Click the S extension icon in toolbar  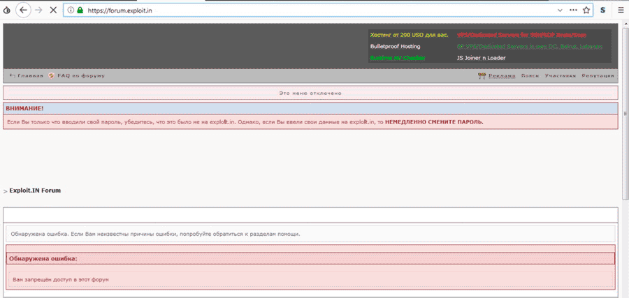point(602,10)
